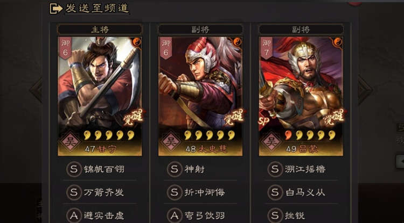Click the 吴 faction badge on 吕蒙
This screenshot has width=404, height=223.
point(271,141)
